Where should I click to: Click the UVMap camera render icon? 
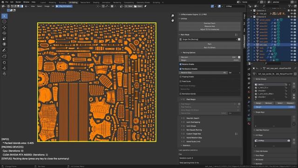(x=289, y=140)
